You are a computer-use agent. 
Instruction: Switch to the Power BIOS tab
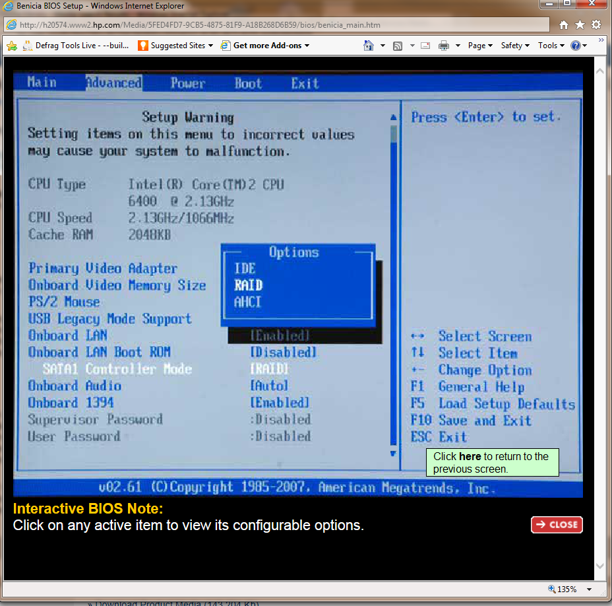(x=188, y=83)
